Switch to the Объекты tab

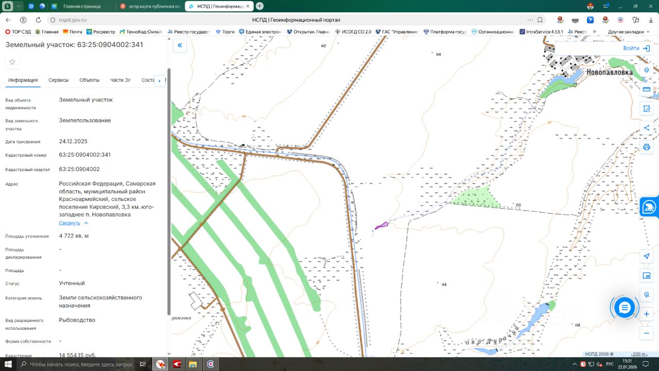(x=90, y=80)
